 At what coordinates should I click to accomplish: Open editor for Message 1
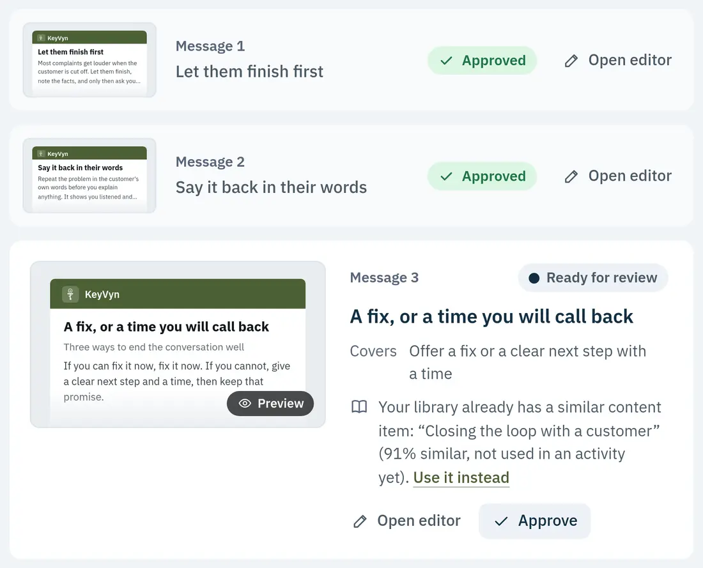(x=618, y=60)
